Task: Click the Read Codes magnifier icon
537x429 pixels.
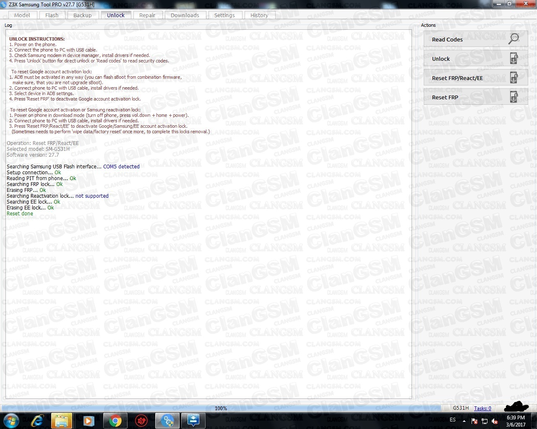Action: [x=514, y=39]
